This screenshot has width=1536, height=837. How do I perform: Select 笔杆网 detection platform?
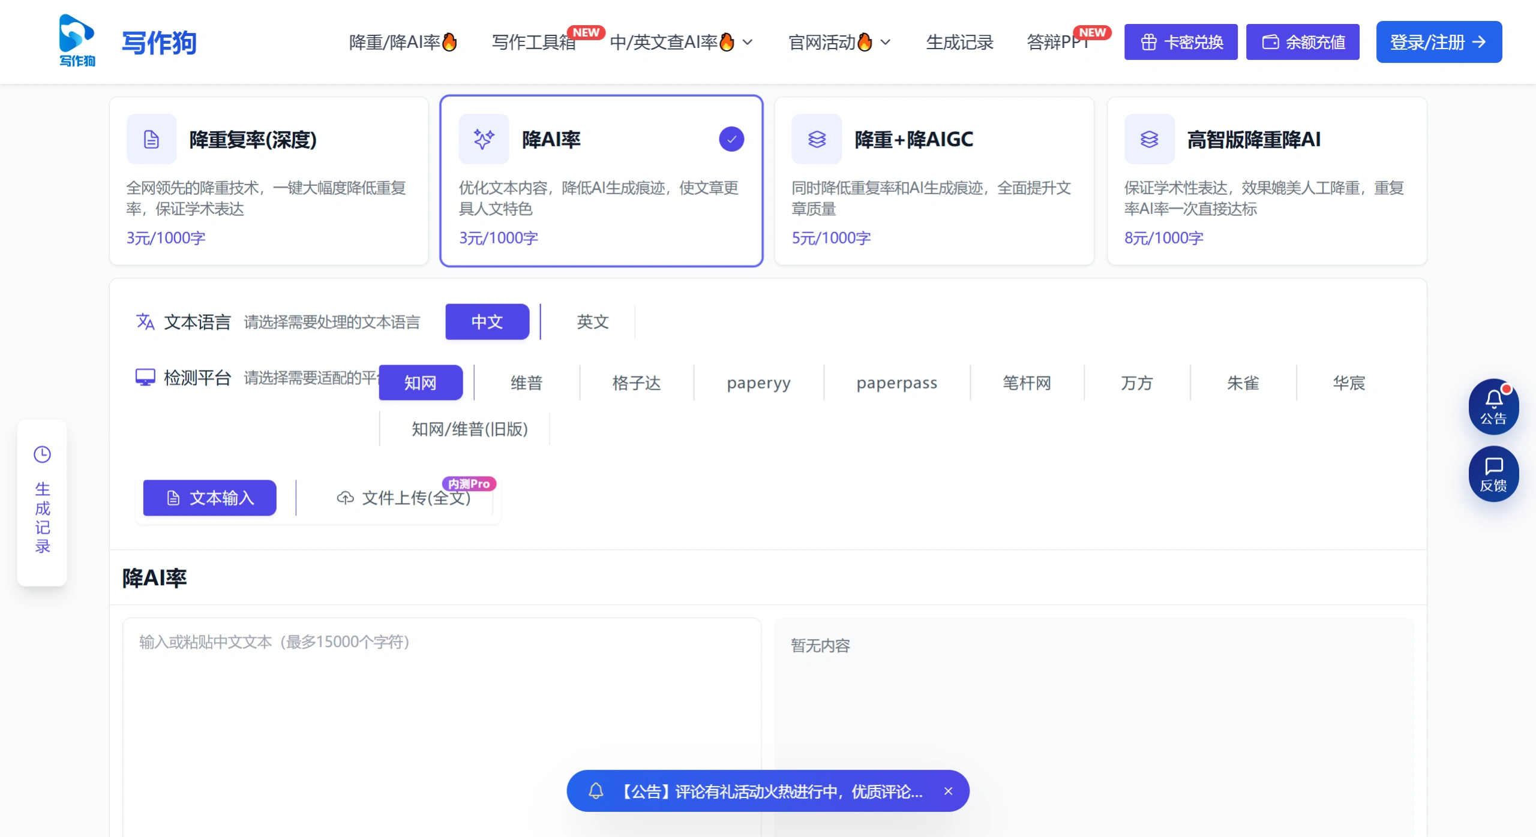(1027, 383)
